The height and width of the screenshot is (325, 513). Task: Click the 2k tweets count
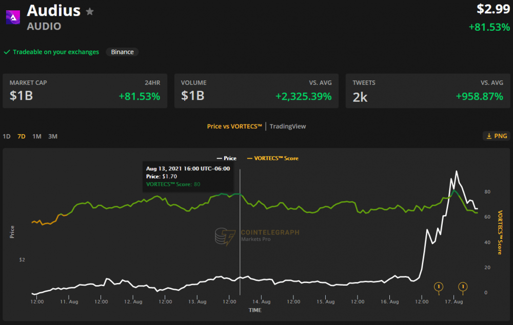pos(360,97)
